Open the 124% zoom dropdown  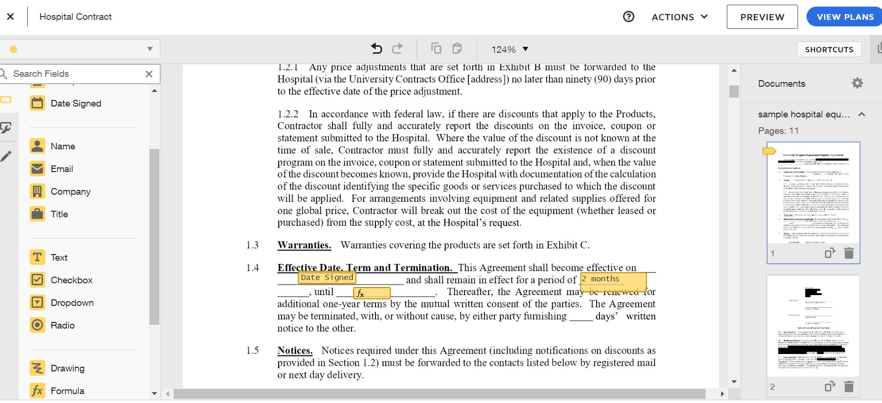coord(510,49)
